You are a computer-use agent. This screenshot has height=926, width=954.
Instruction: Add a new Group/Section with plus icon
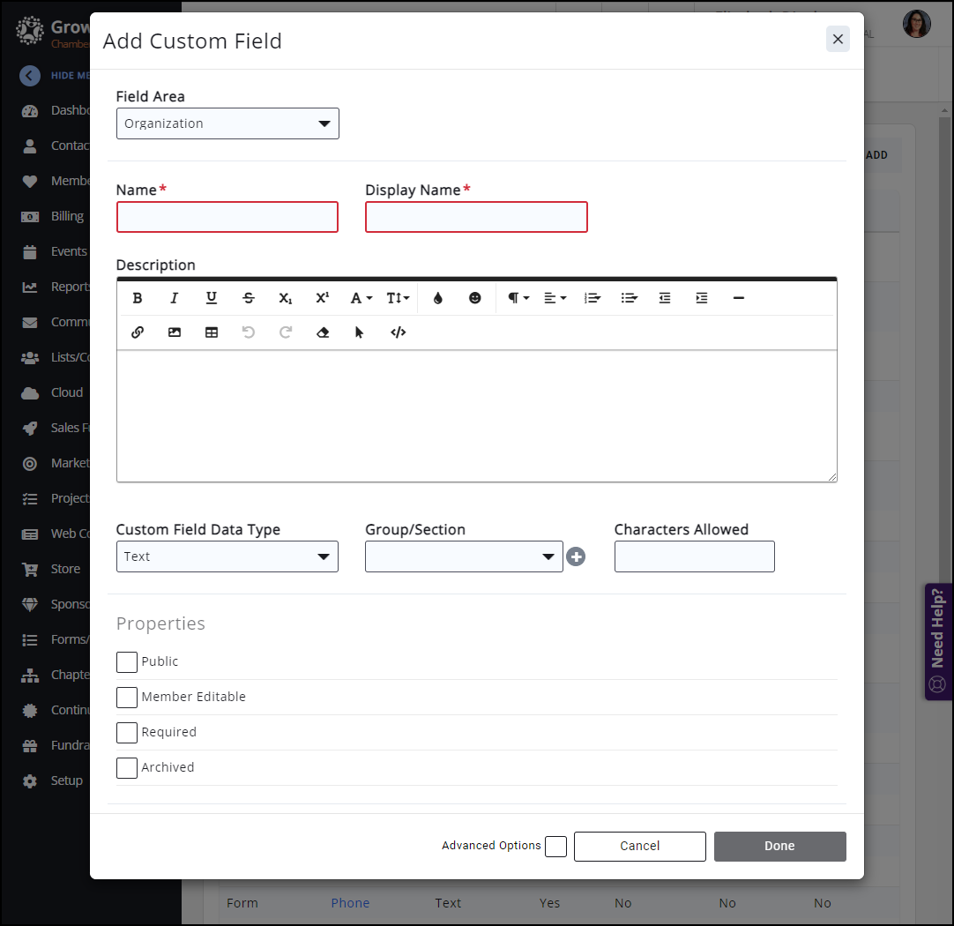pyautogui.click(x=576, y=556)
